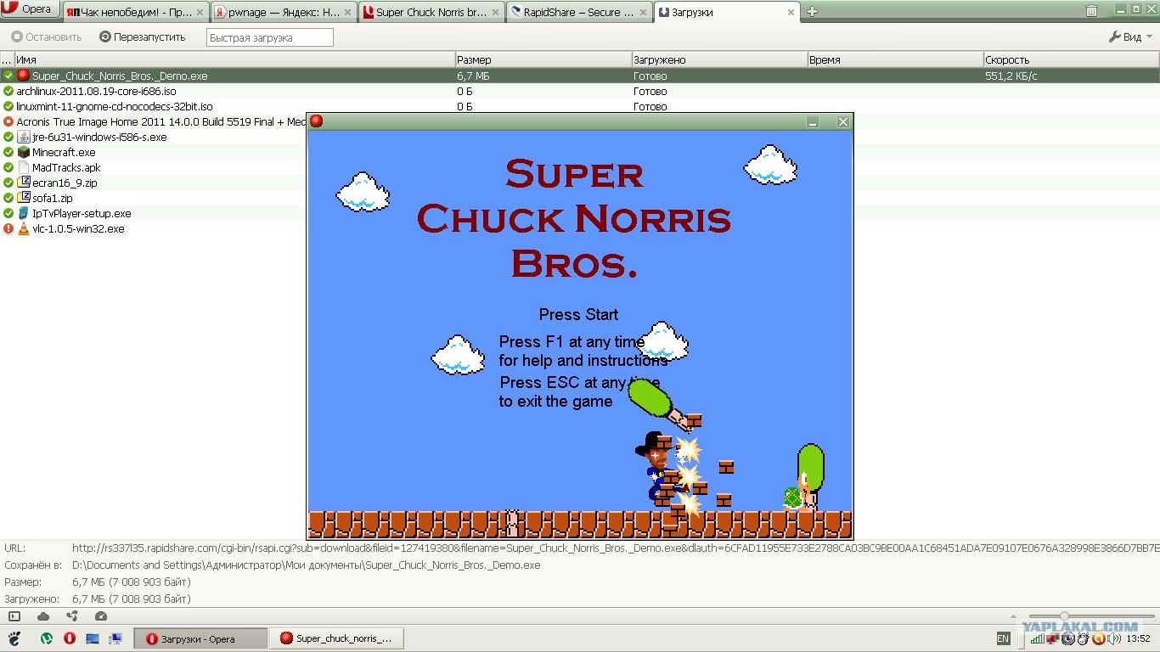Close the 'Super Chuck Norris br...' tab

[495, 13]
